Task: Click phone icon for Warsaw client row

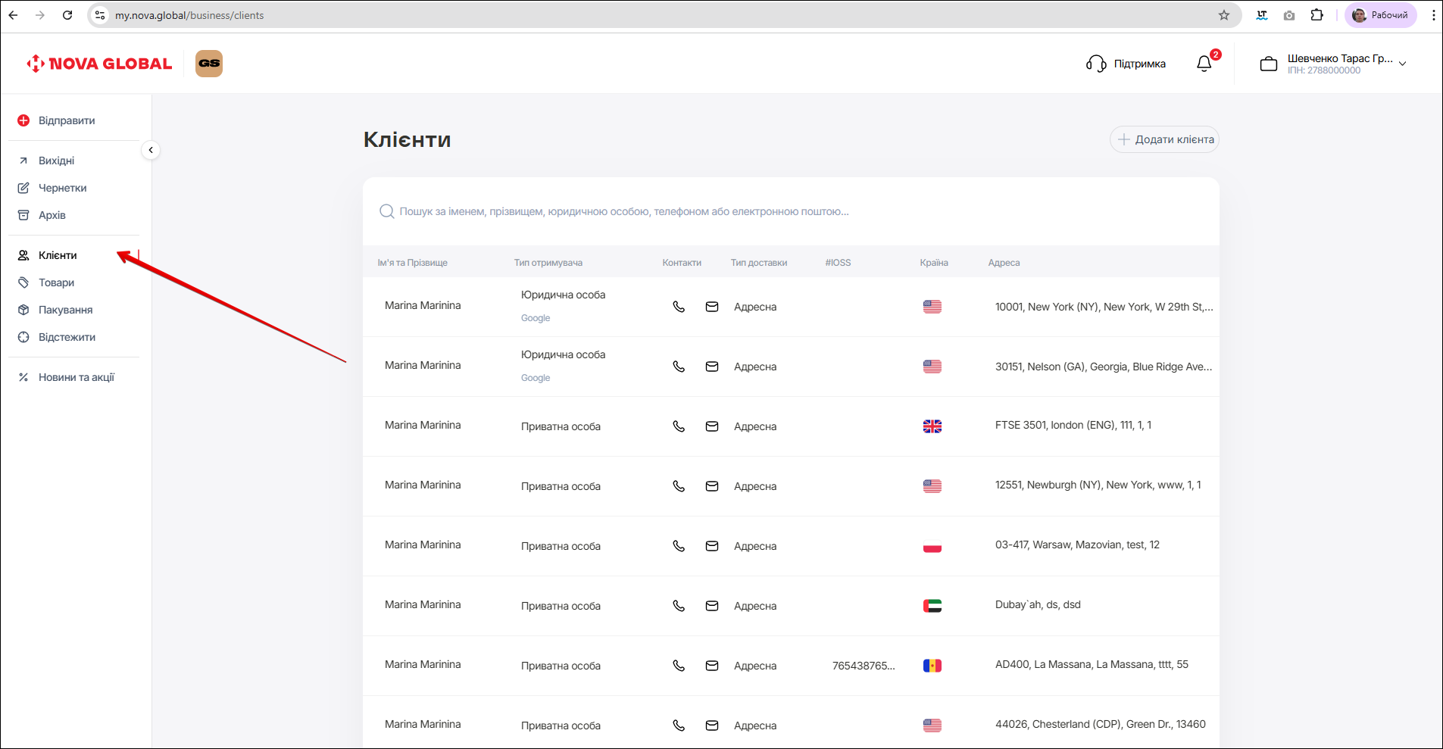Action: point(679,546)
